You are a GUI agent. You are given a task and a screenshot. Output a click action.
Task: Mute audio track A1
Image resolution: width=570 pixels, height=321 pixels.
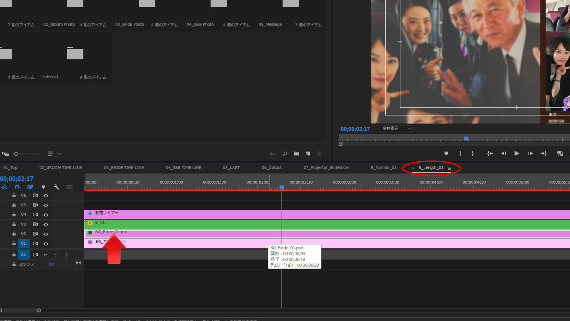pyautogui.click(x=46, y=255)
